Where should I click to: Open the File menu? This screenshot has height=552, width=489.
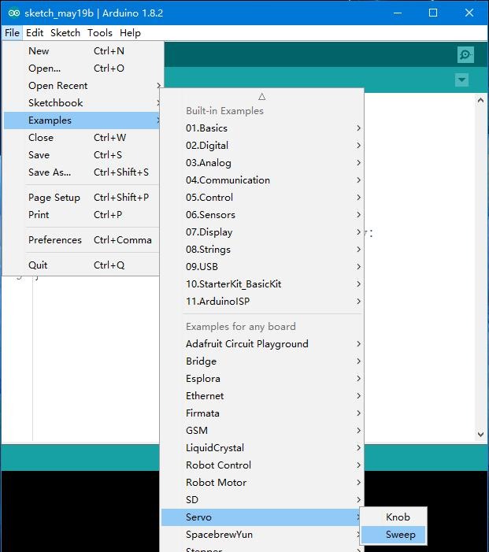tap(12, 33)
